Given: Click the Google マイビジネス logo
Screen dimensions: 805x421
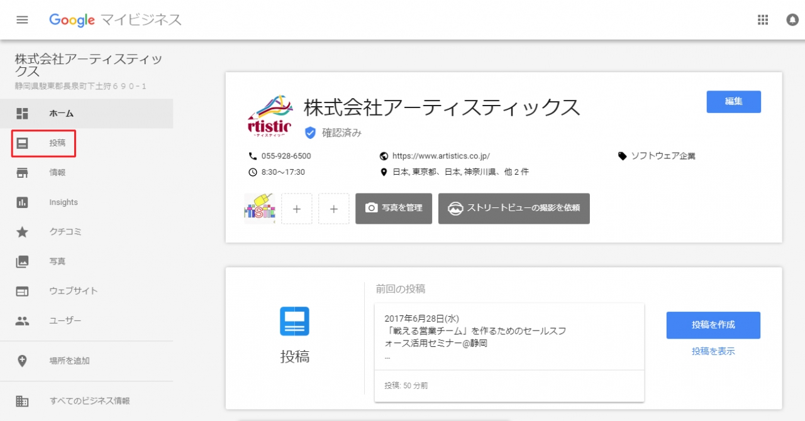Looking at the screenshot, I should click(x=116, y=20).
